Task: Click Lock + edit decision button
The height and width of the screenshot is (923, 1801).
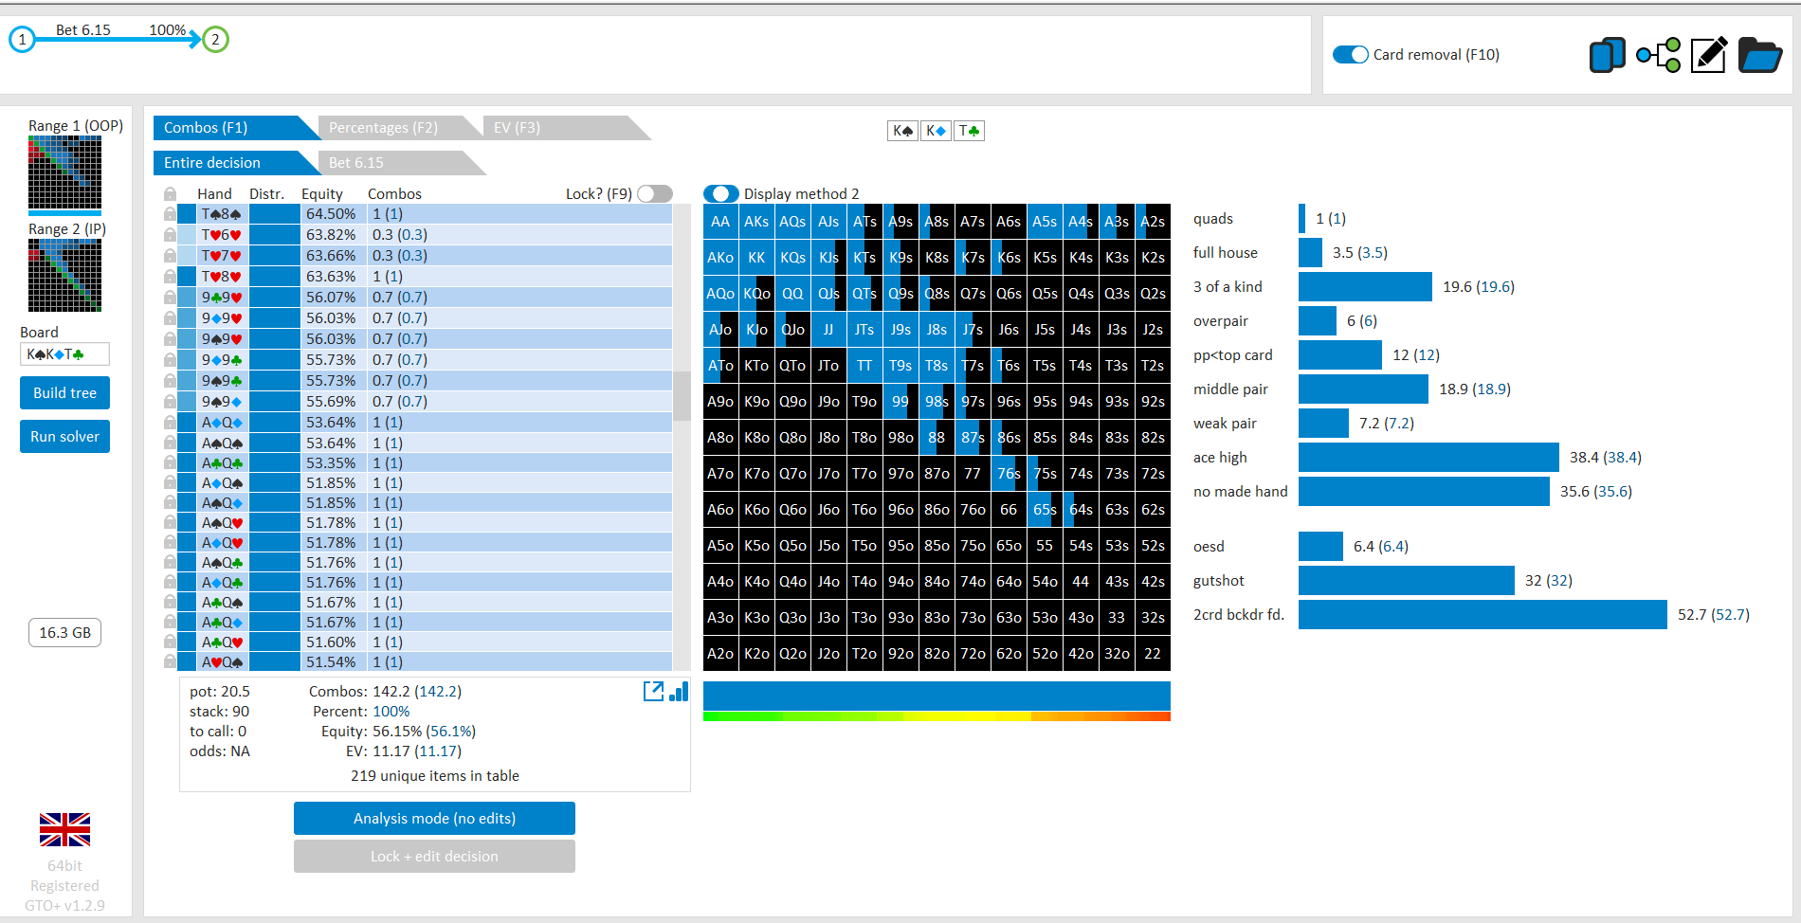Action: point(434,857)
